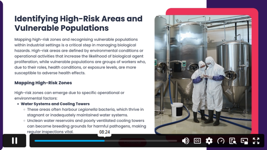267x150 pixels.
Task: Enter fullscreen mode
Action: click(256, 141)
